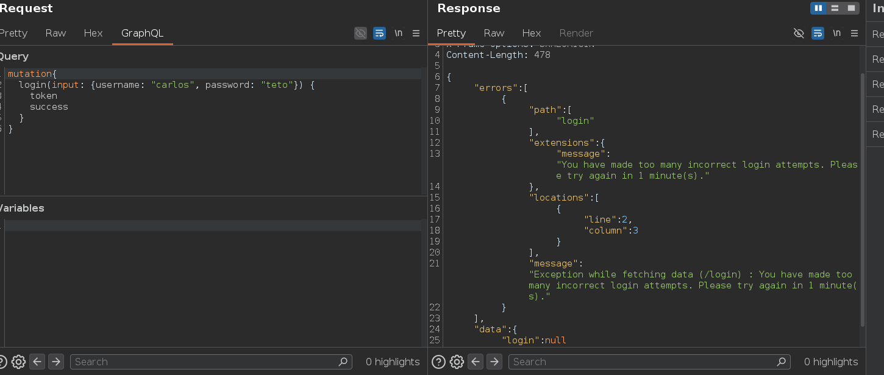
Task: Click the "data" key in Response JSON
Action: click(491, 329)
